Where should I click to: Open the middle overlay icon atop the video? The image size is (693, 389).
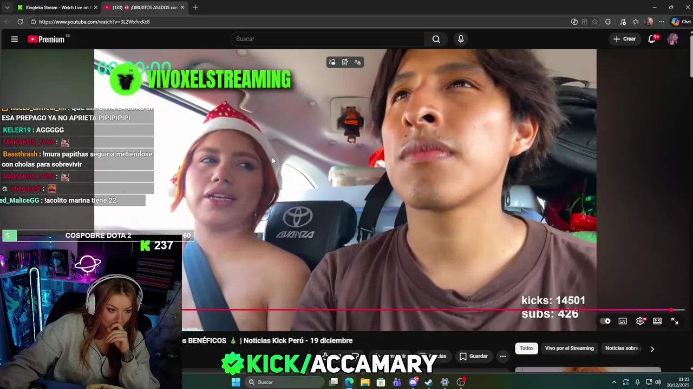coord(345,62)
